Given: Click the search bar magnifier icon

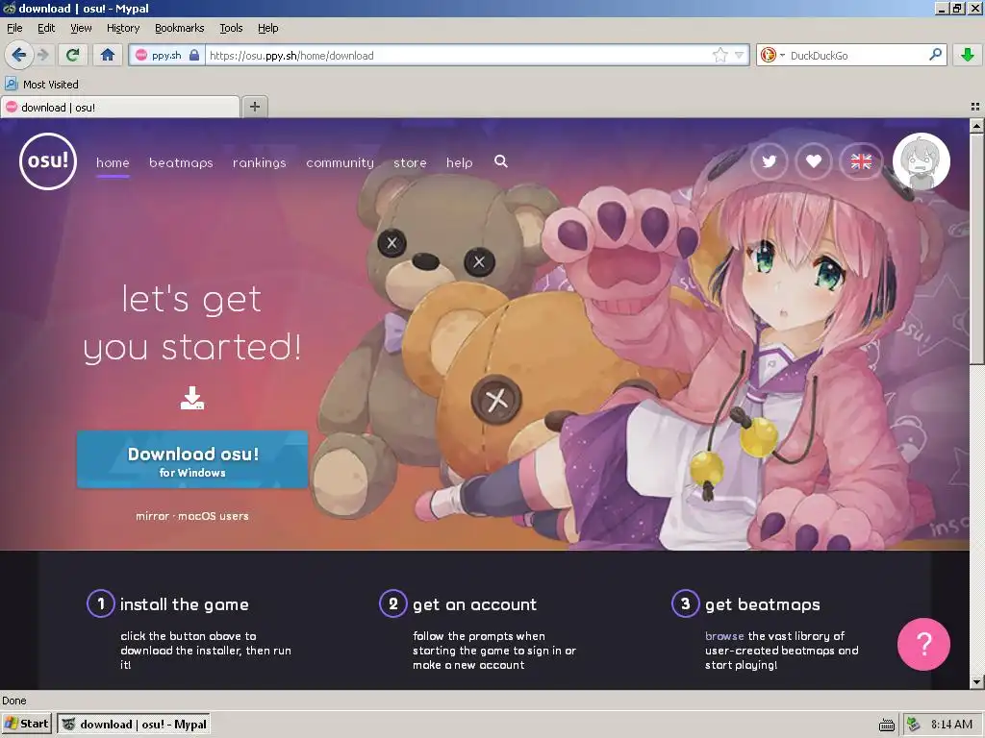Looking at the screenshot, I should pos(935,55).
